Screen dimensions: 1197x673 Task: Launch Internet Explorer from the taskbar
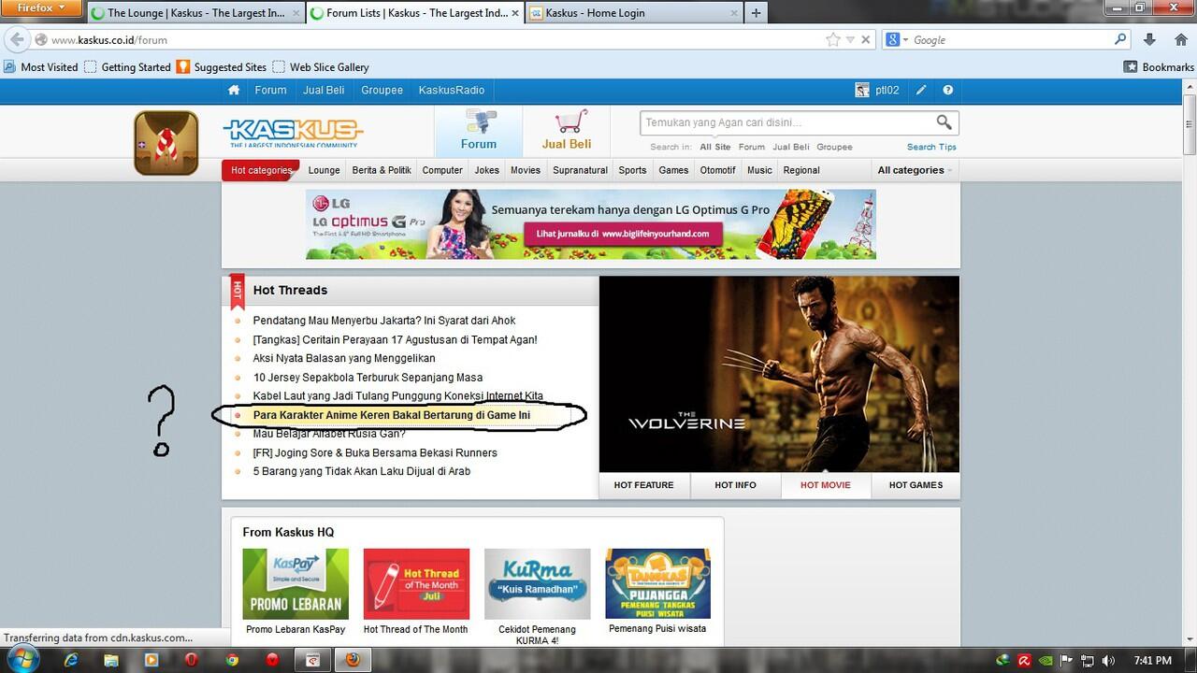[x=71, y=660]
